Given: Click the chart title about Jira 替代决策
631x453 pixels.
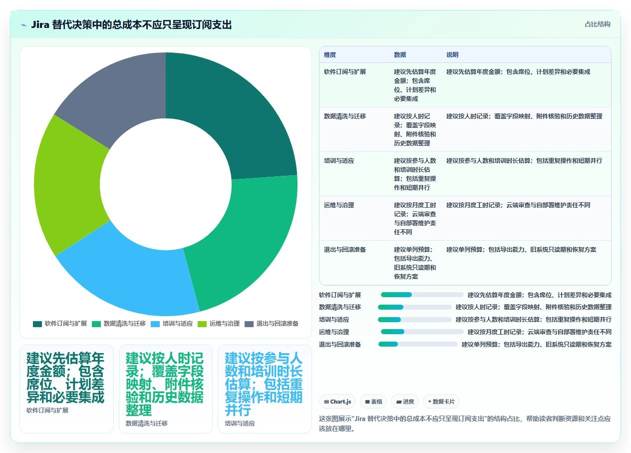Looking at the screenshot, I should pyautogui.click(x=131, y=25).
